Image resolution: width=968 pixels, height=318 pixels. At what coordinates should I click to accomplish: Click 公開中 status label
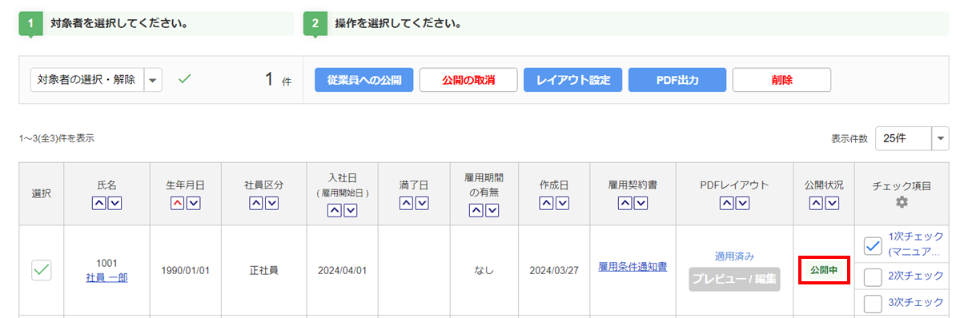[824, 270]
